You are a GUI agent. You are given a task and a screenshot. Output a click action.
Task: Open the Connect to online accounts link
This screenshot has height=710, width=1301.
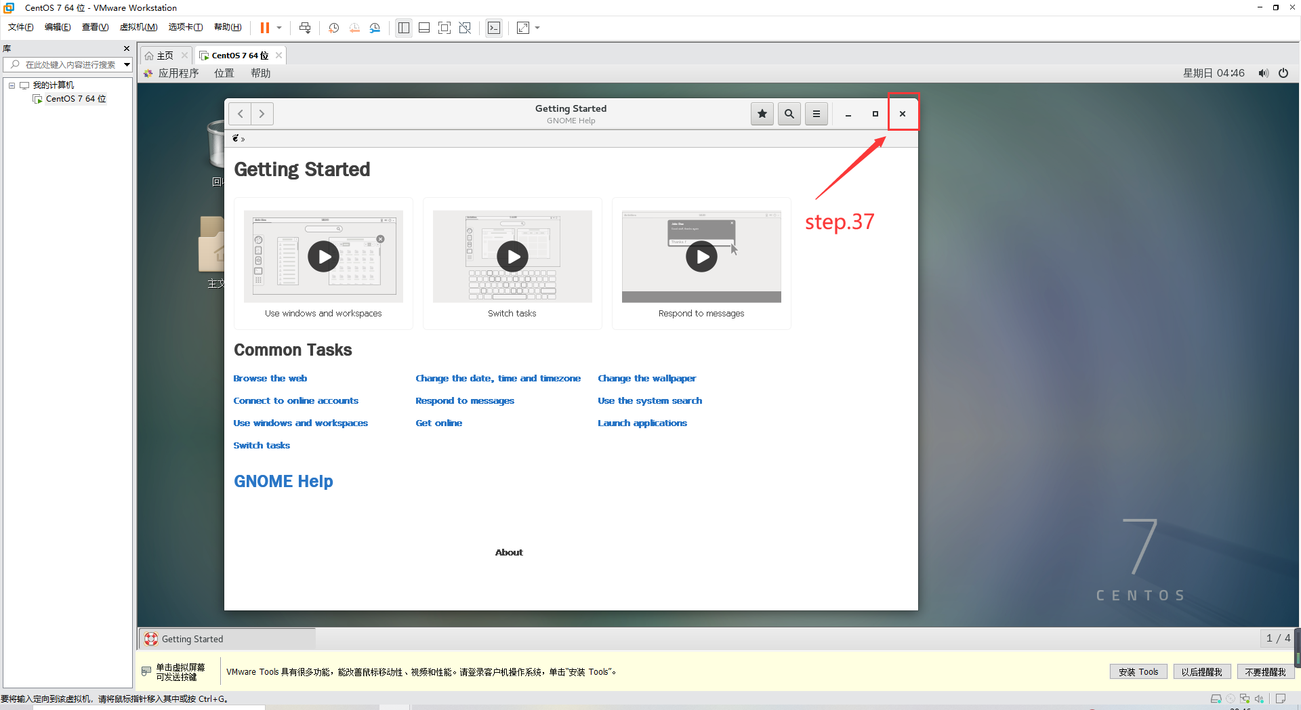(296, 400)
